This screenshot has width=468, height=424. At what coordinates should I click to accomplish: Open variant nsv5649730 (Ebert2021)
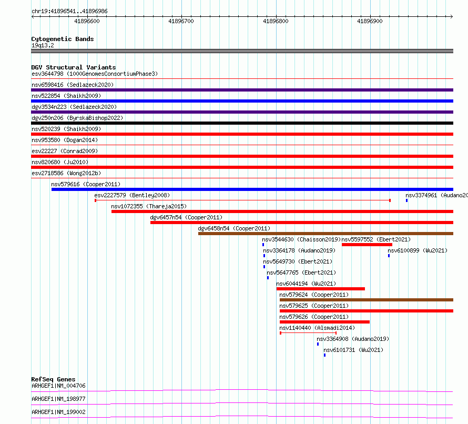click(x=298, y=261)
